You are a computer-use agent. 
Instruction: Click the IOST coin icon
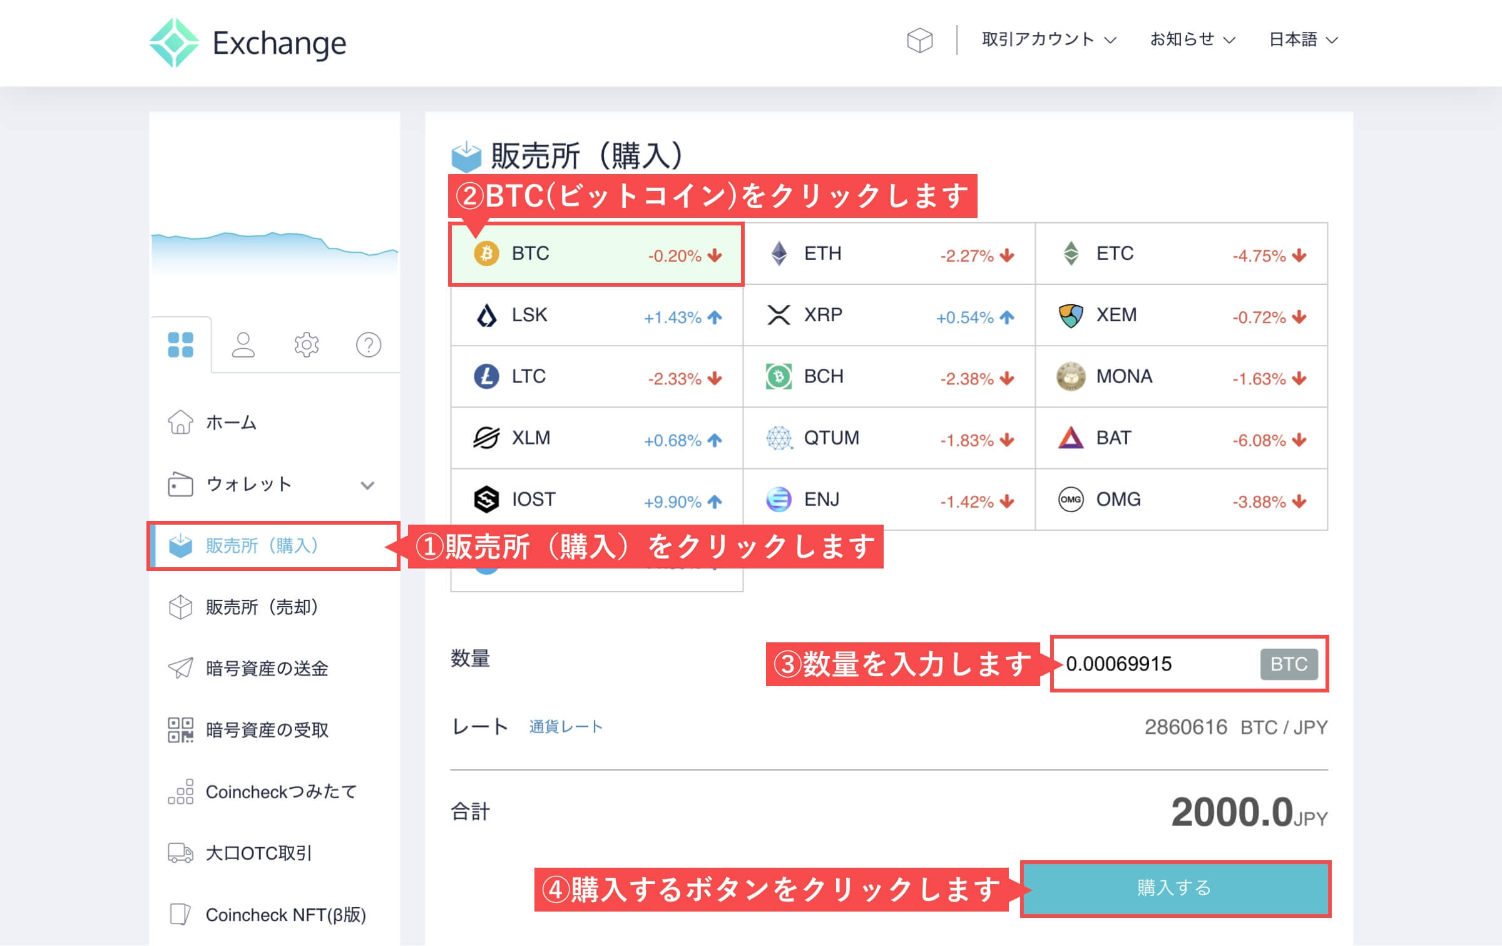[486, 500]
